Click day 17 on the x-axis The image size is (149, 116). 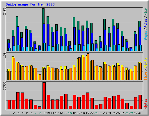[79, 113]
